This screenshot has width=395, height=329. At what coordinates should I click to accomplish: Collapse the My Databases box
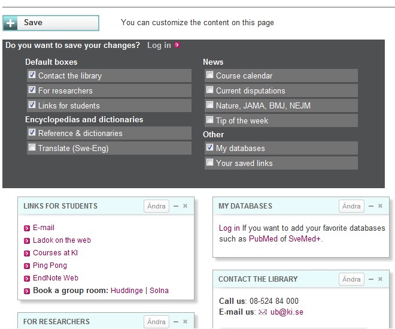tap(371, 206)
